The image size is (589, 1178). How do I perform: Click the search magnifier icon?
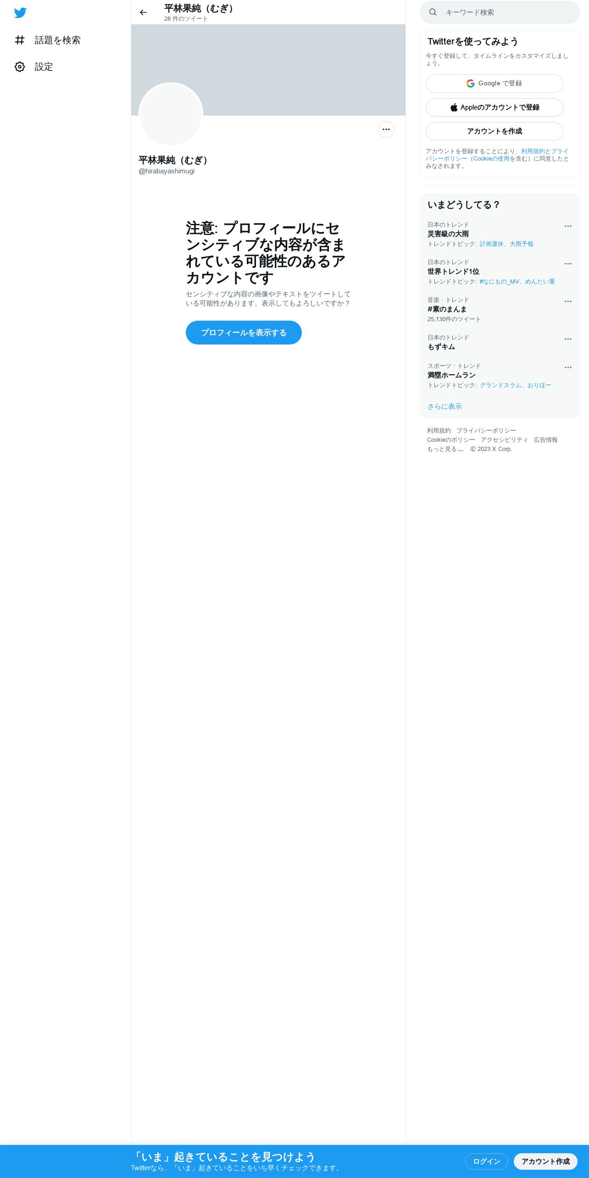pos(433,12)
